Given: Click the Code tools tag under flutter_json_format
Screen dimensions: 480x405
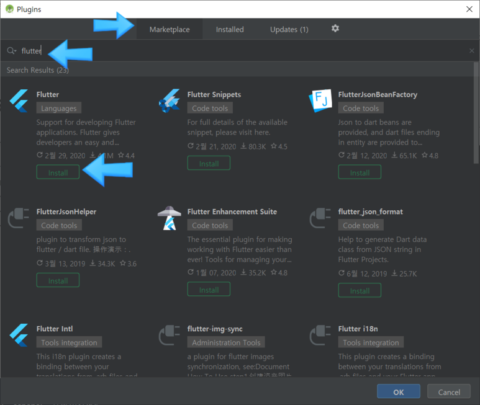Looking at the screenshot, I should click(361, 225).
